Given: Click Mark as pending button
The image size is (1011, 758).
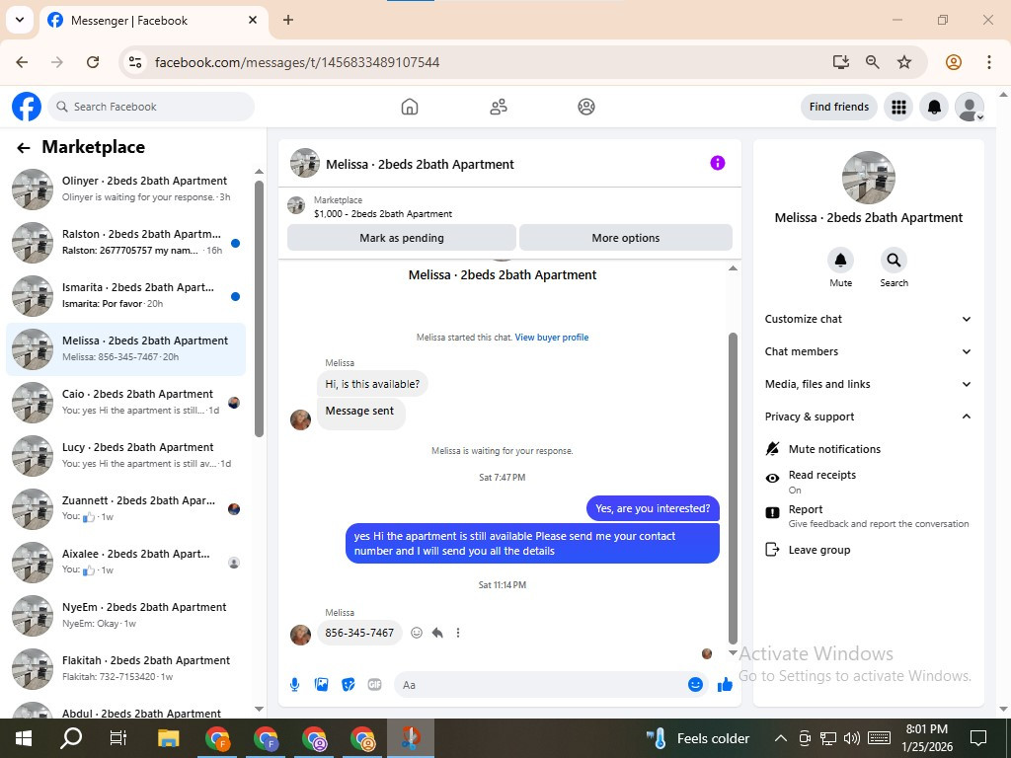Looking at the screenshot, I should click(x=402, y=238).
